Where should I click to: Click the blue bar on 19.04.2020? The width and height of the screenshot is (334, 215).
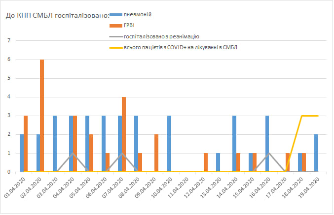coord(316,153)
